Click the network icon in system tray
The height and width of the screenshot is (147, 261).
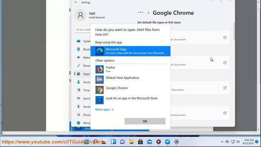click(233, 142)
